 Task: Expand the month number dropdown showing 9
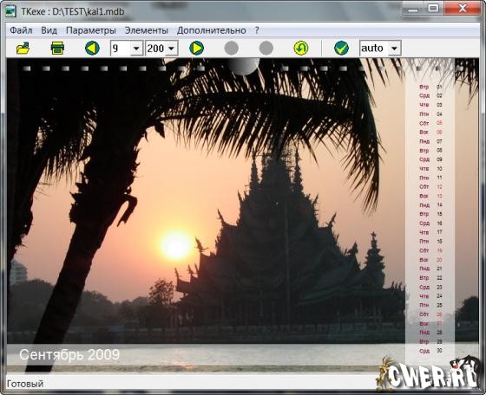click(136, 49)
